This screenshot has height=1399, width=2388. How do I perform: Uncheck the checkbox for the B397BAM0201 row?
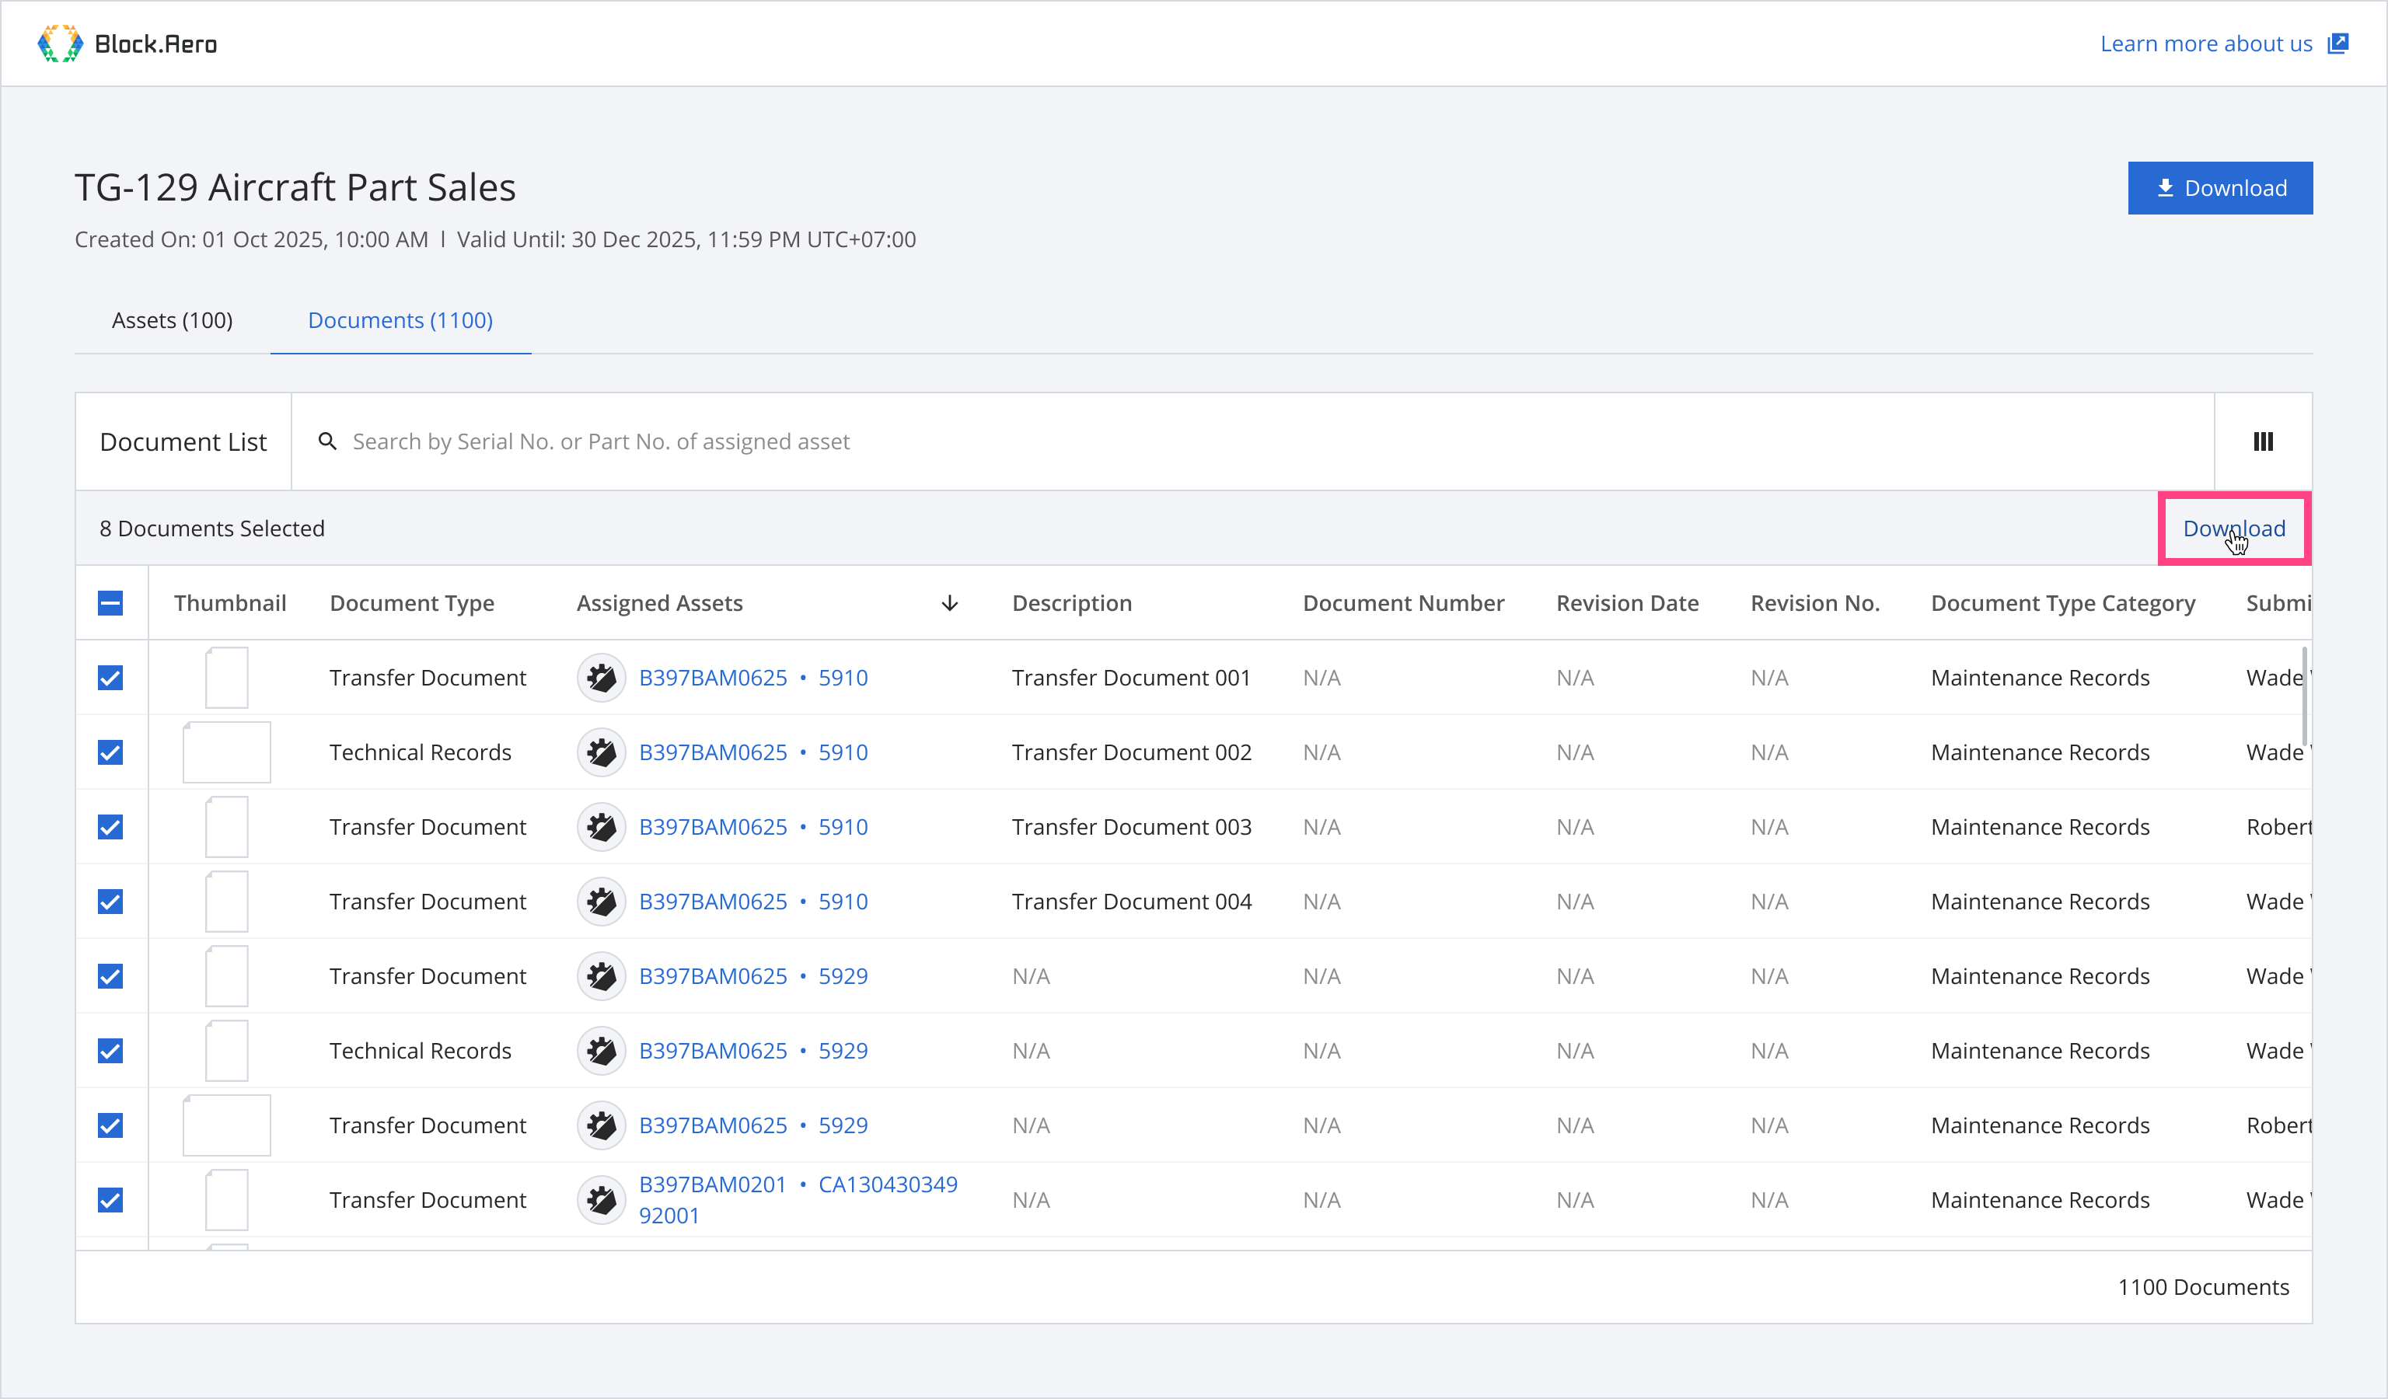coord(111,1200)
